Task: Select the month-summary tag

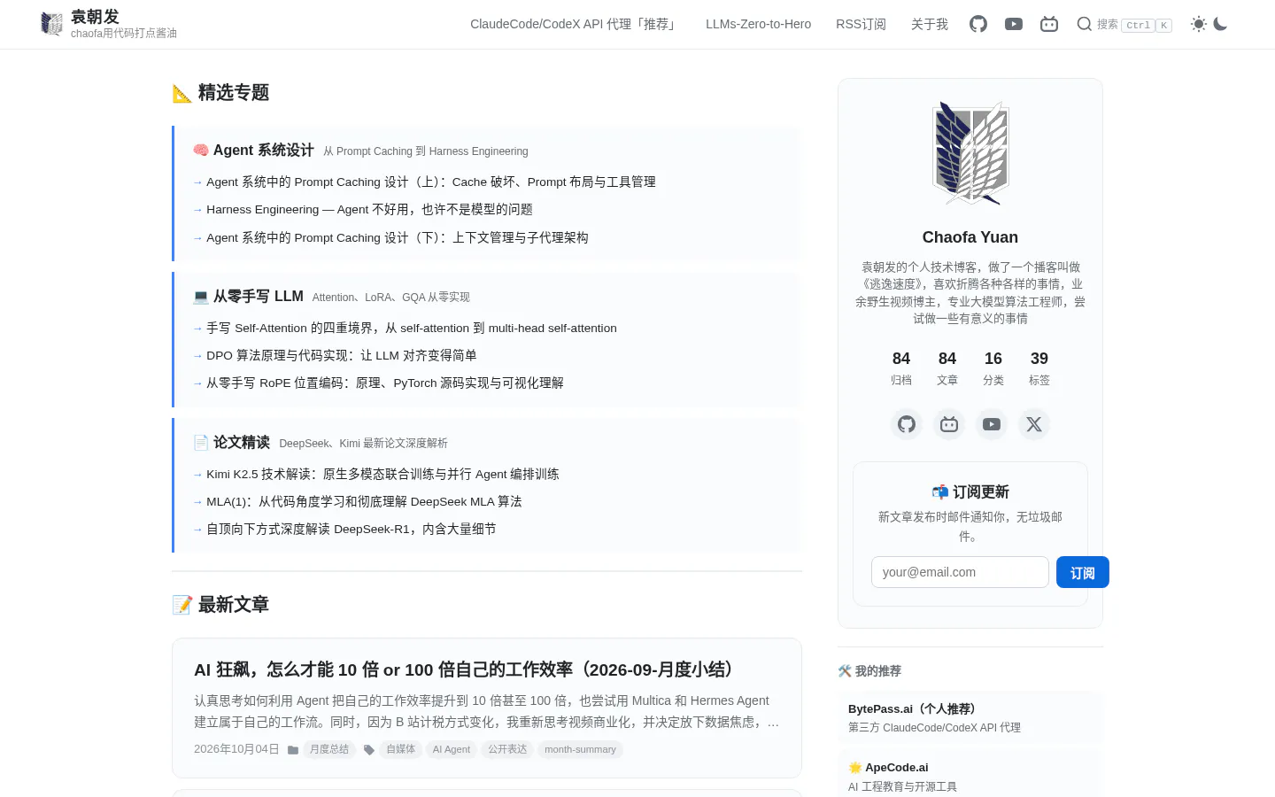Action: coord(580,749)
